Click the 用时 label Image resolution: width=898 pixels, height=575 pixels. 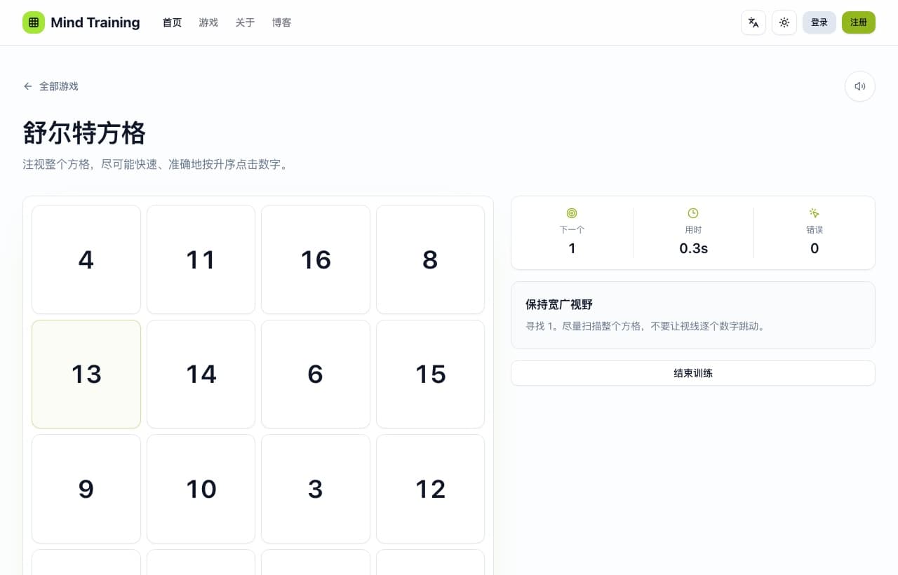pos(693,229)
